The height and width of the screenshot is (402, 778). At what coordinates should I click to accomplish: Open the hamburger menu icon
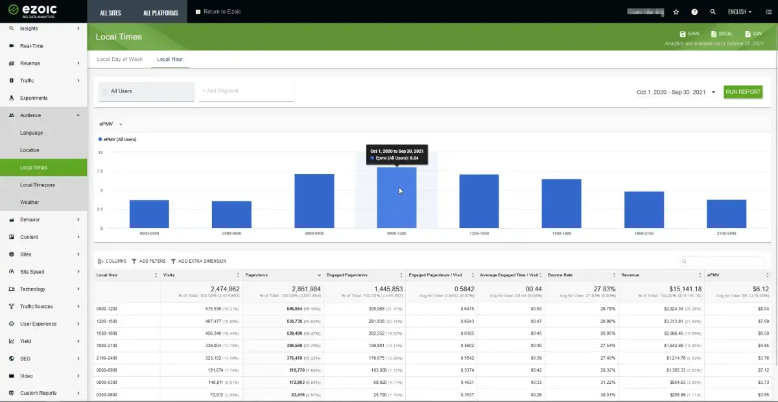[x=769, y=12]
